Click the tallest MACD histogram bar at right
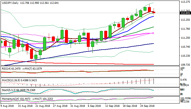Image resolution: width=191 pixels, height=109 pixels. tap(154, 81)
